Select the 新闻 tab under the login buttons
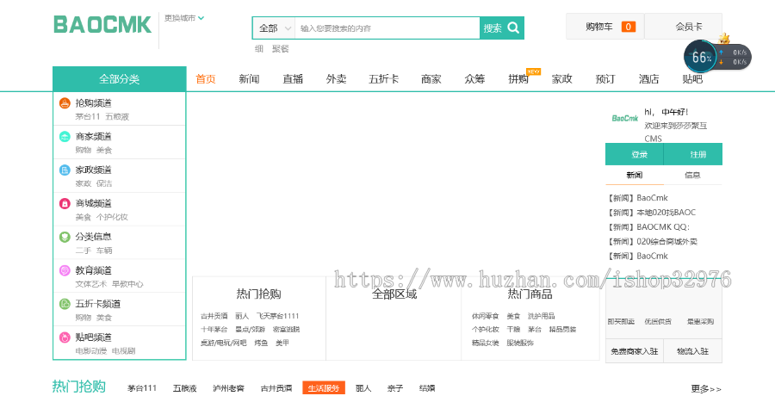The height and width of the screenshot is (396, 775). [x=635, y=175]
